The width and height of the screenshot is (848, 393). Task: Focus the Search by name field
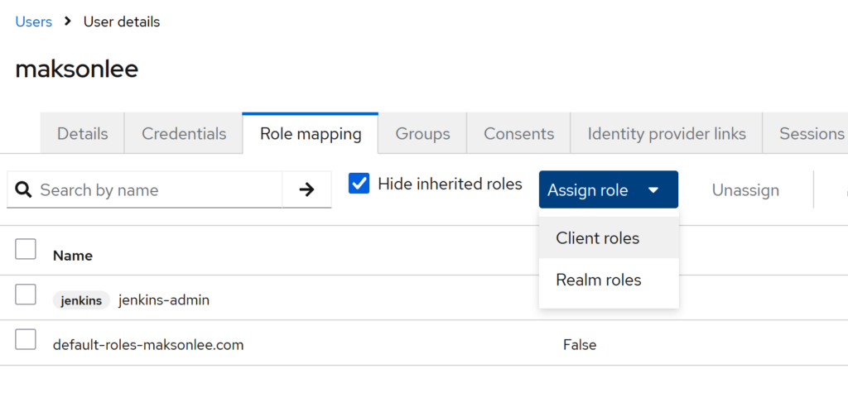tap(157, 190)
